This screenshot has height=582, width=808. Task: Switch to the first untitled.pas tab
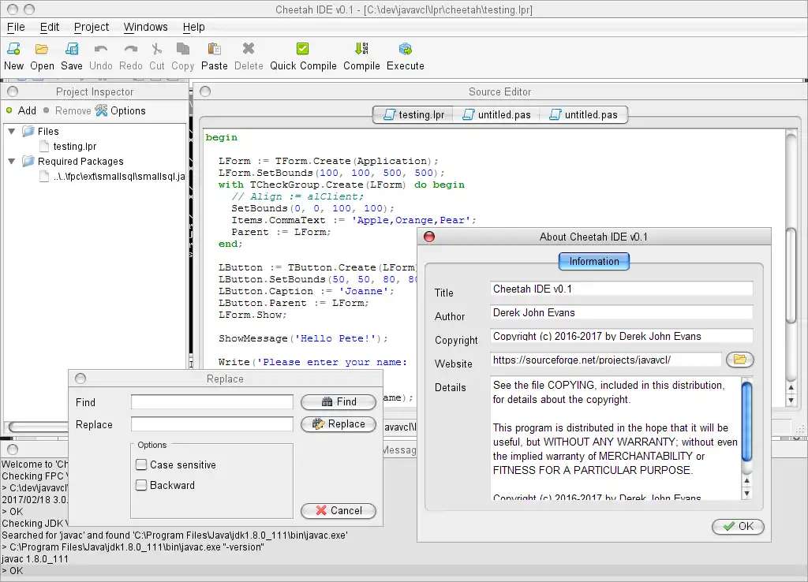tap(497, 115)
